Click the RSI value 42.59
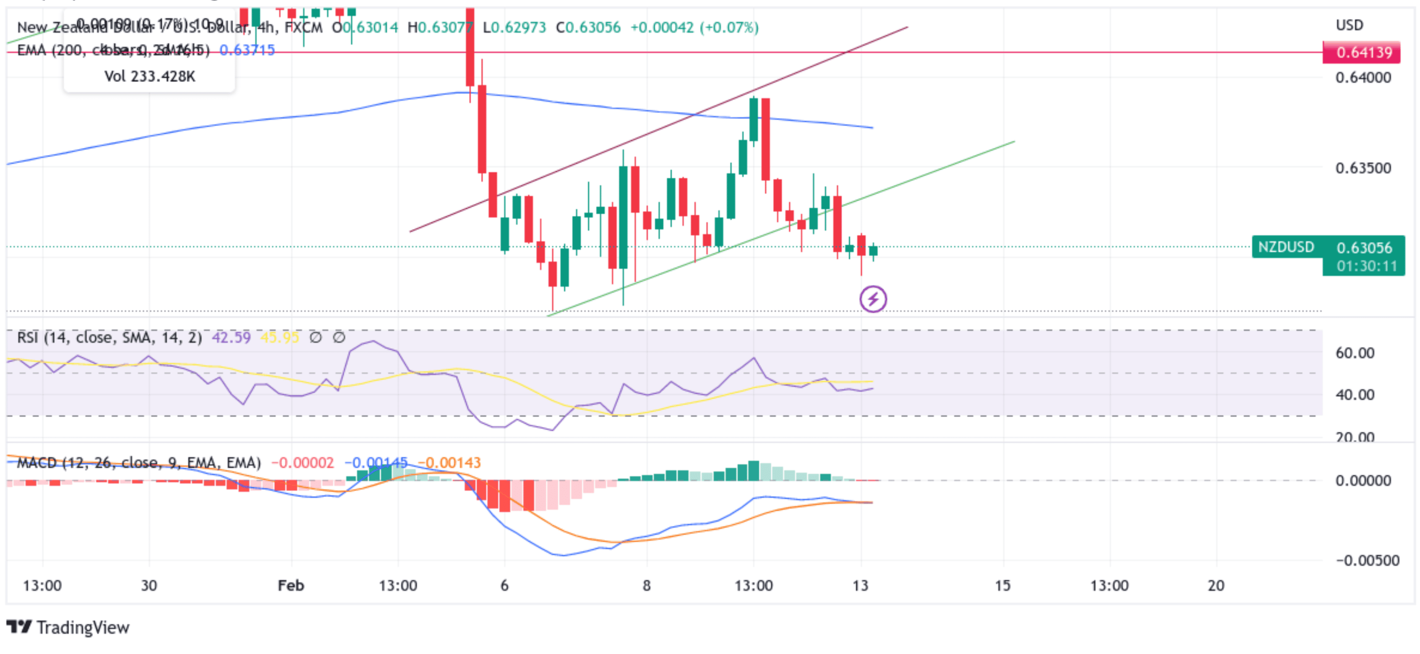The width and height of the screenshot is (1420, 654). pyautogui.click(x=231, y=337)
